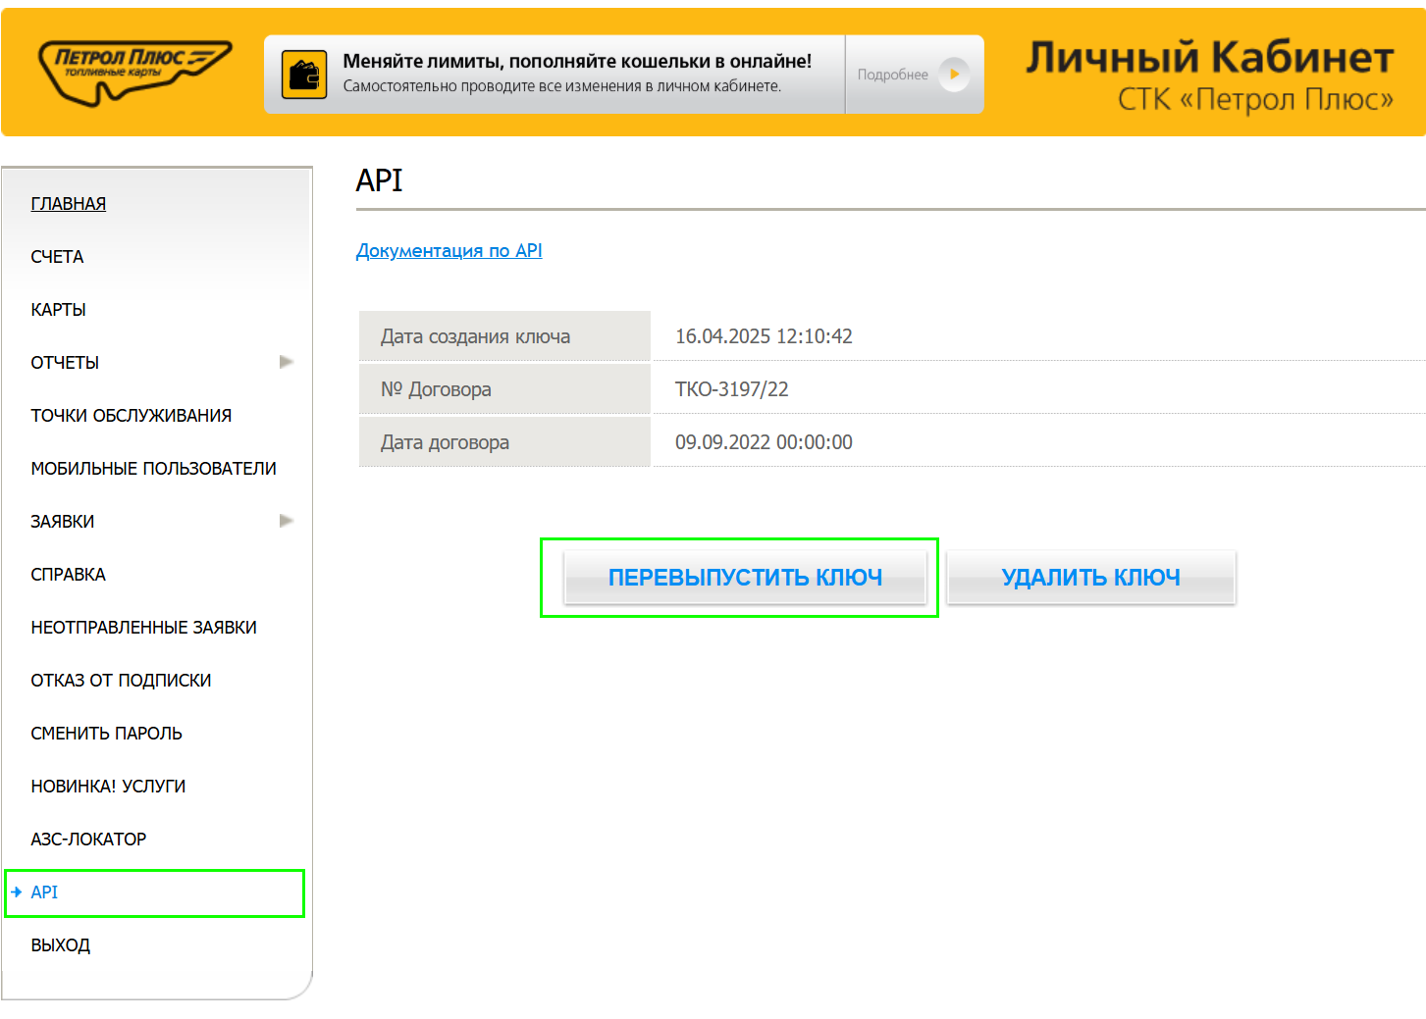Open the СПРАВКА menu item
Screen dimensions: 1426x1019
coord(68,575)
